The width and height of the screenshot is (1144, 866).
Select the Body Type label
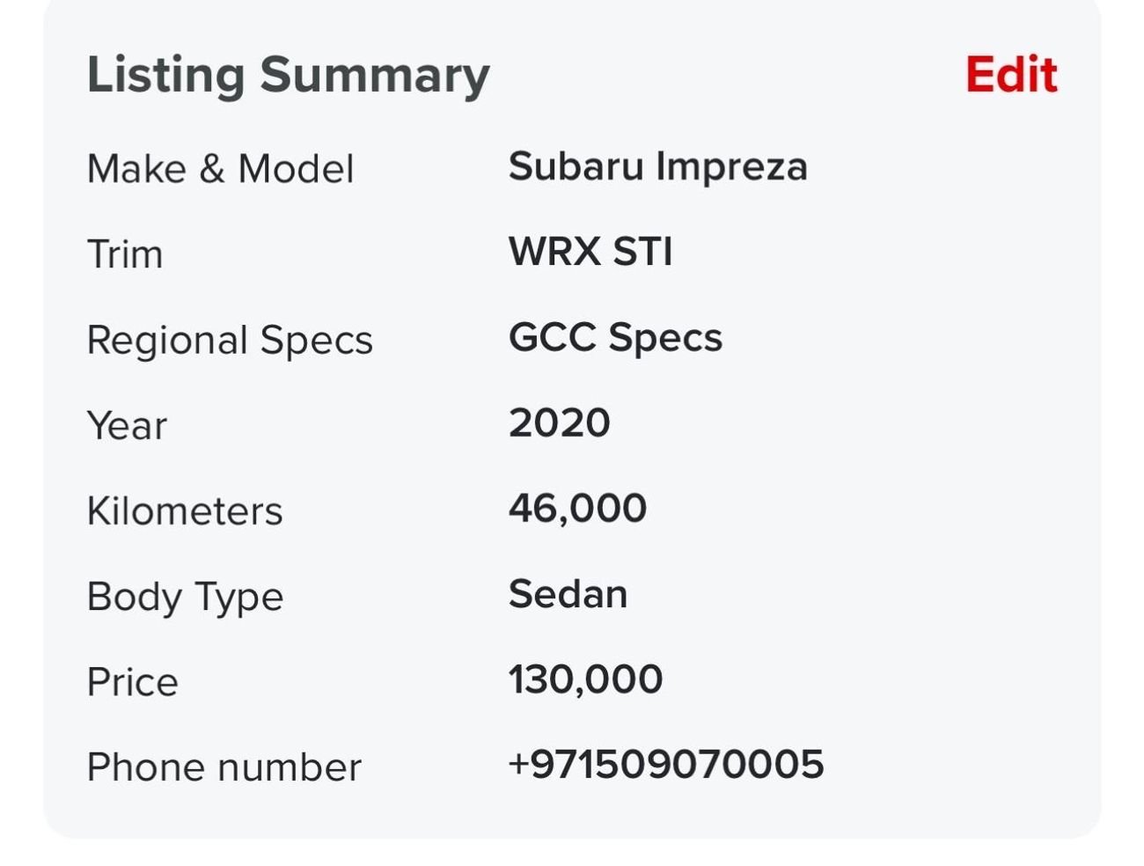click(x=185, y=597)
